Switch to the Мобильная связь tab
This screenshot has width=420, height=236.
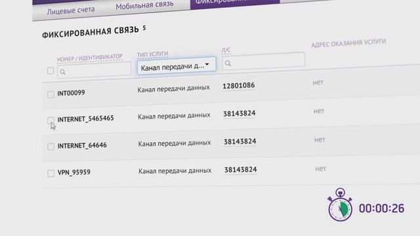click(144, 5)
